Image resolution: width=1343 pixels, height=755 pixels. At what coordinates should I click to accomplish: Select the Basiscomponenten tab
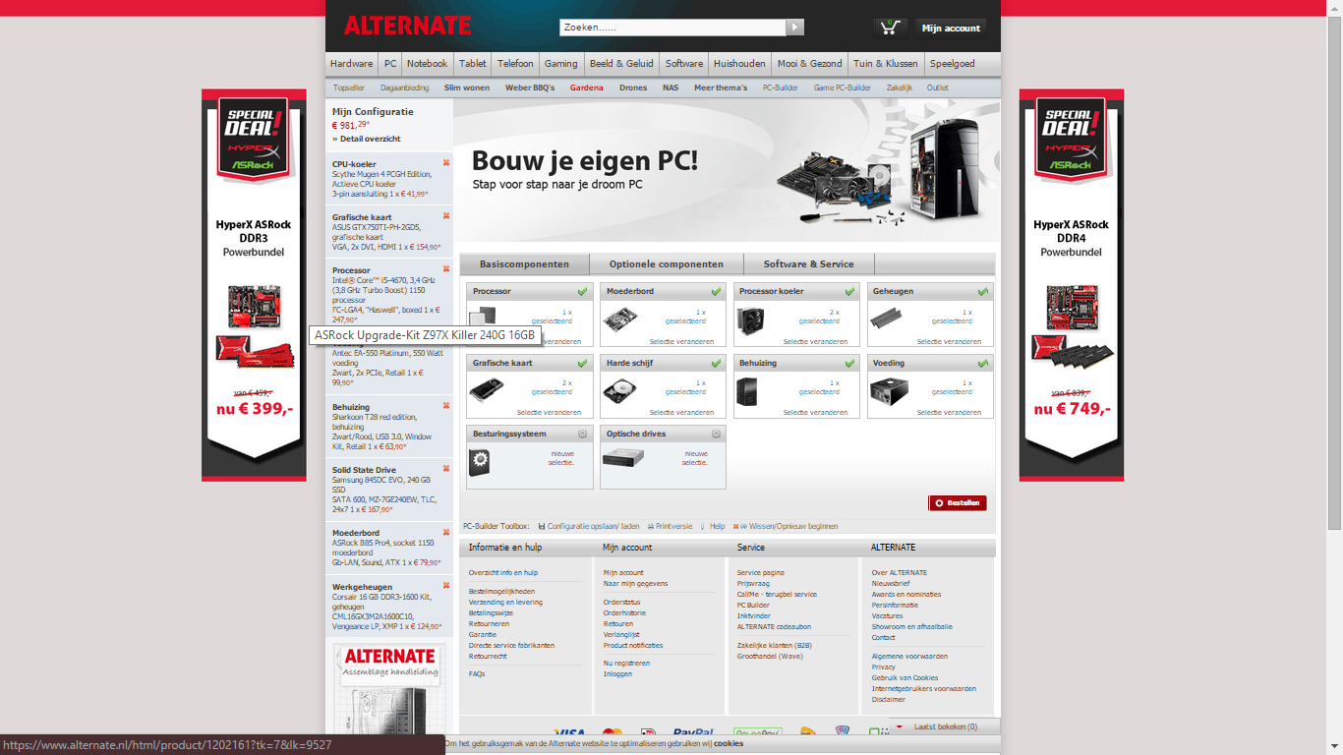tap(524, 264)
